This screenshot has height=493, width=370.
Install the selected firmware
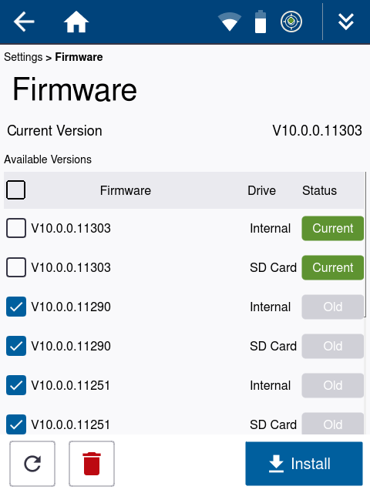pos(304,464)
